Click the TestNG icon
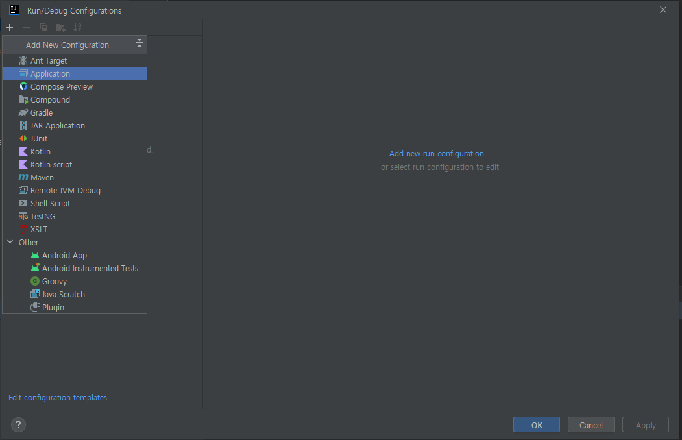This screenshot has height=440, width=682. coord(23,217)
